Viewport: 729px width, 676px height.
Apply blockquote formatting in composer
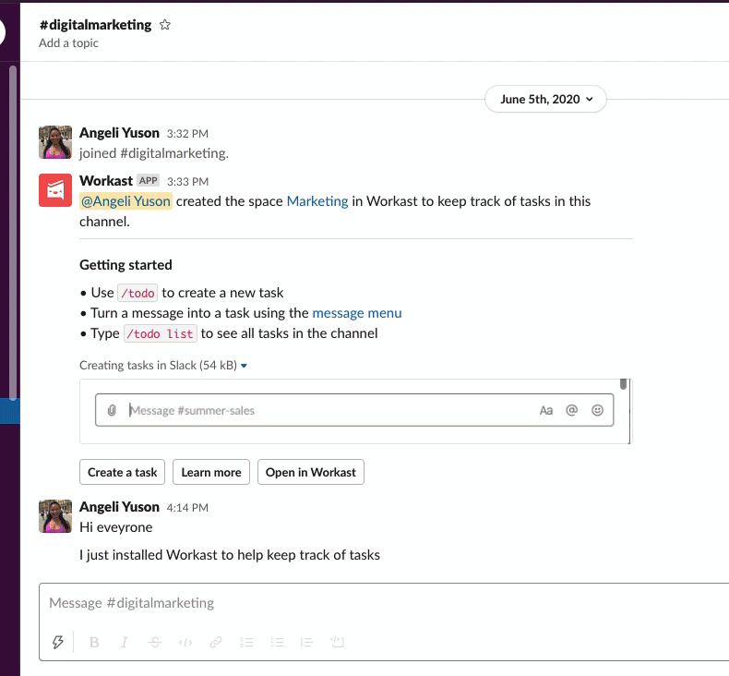(306, 643)
